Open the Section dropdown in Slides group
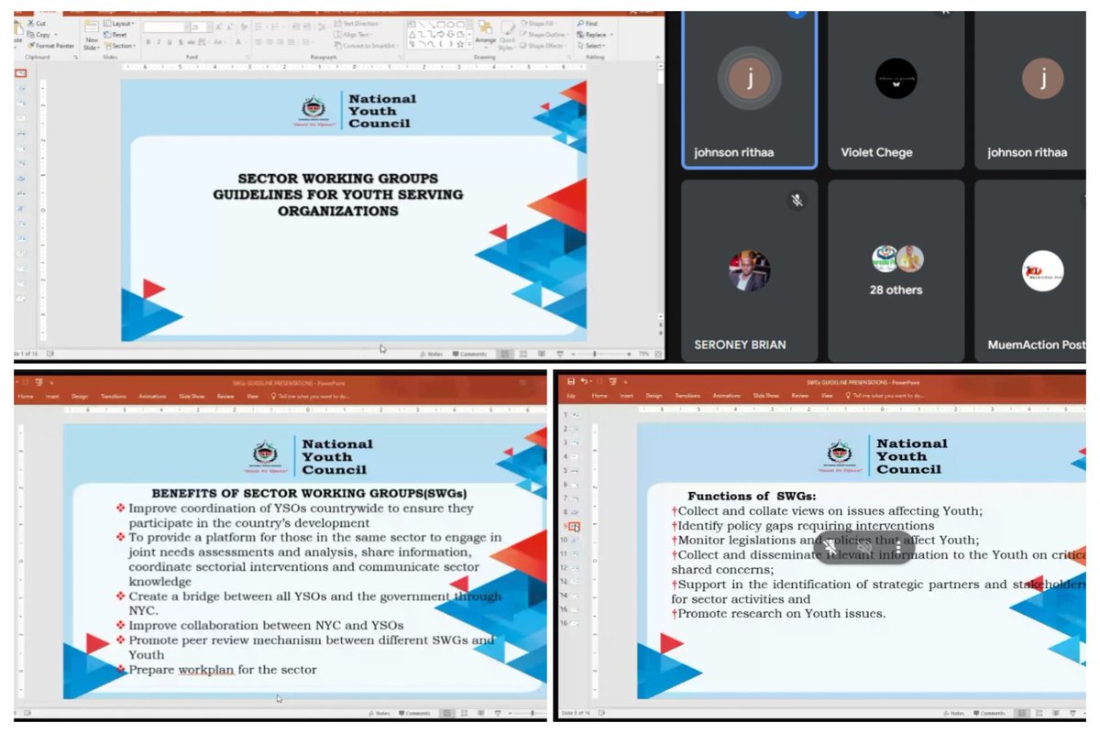This screenshot has height=733, width=1100. pyautogui.click(x=119, y=46)
